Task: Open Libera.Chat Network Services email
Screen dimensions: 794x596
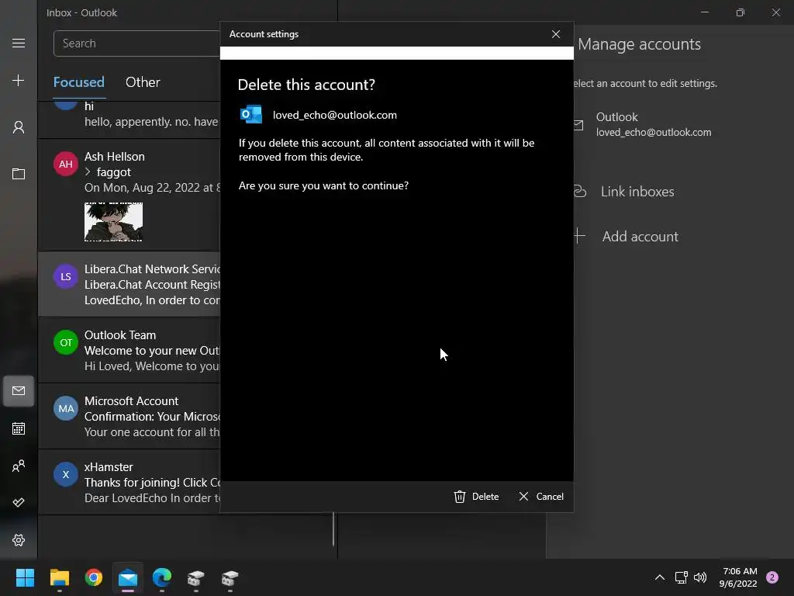Action: tap(129, 284)
